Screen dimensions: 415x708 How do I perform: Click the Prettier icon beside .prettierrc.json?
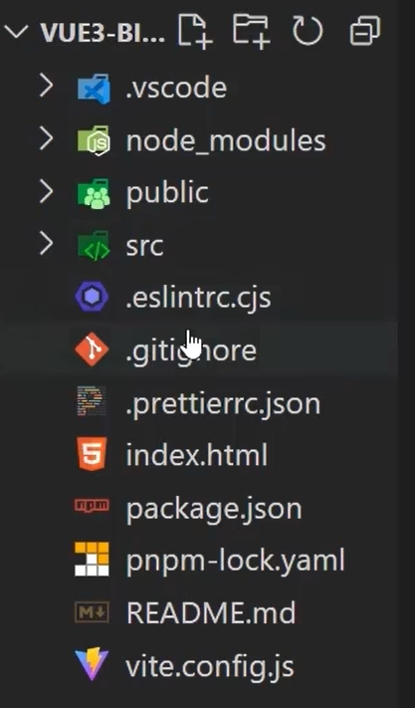pyautogui.click(x=92, y=401)
